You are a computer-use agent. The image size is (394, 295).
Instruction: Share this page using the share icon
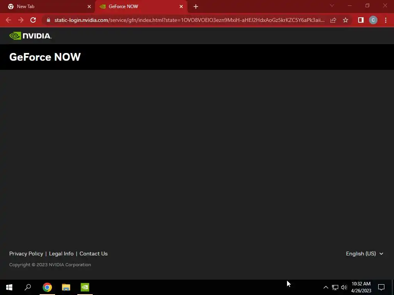coord(333,20)
